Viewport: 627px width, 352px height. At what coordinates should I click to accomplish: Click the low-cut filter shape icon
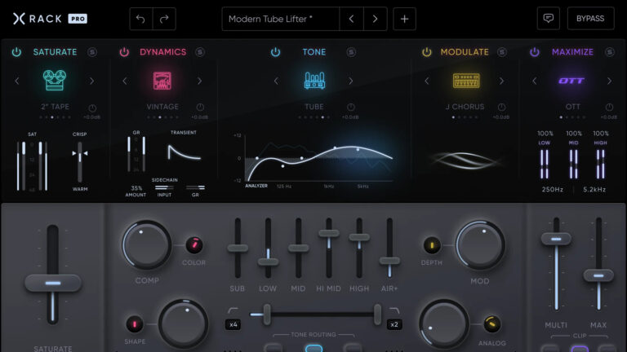[233, 310]
